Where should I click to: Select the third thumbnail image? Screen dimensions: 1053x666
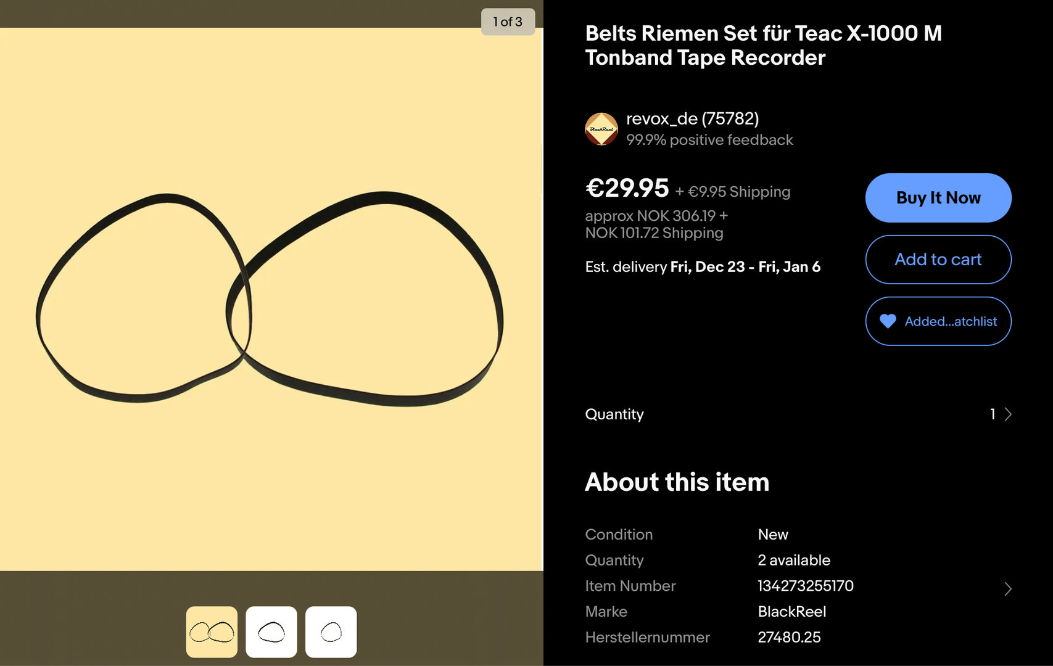(331, 632)
